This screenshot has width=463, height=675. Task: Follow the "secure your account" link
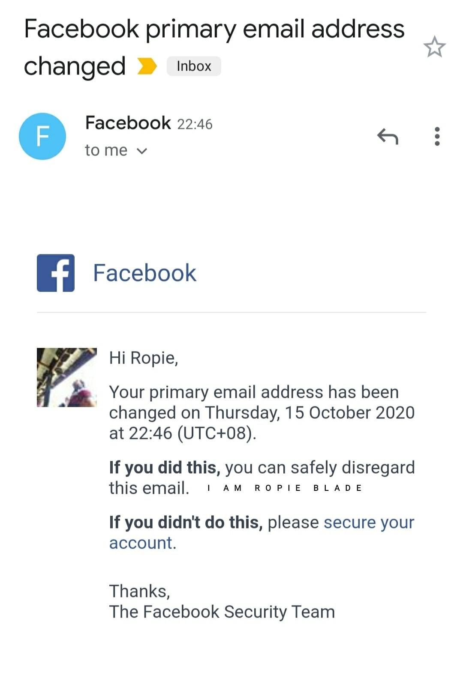[x=368, y=523]
